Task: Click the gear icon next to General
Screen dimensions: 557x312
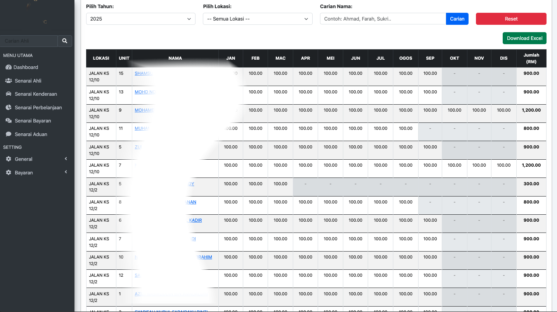Action: [8, 159]
